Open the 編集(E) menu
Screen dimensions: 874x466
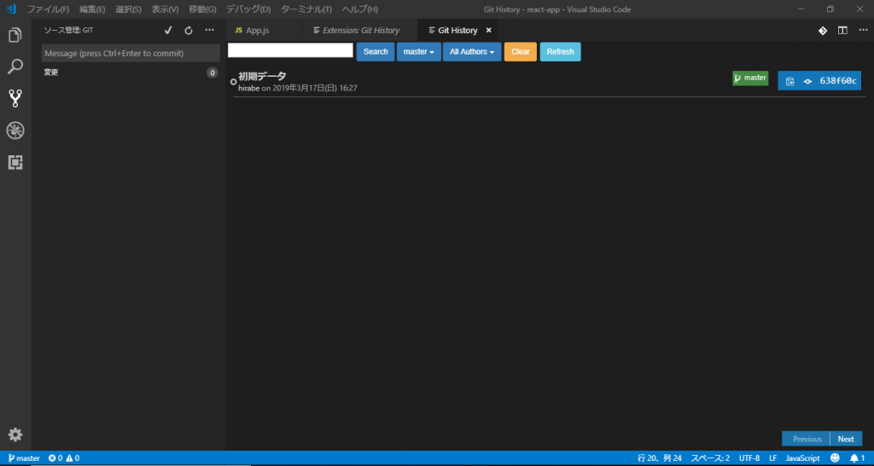[x=92, y=9]
